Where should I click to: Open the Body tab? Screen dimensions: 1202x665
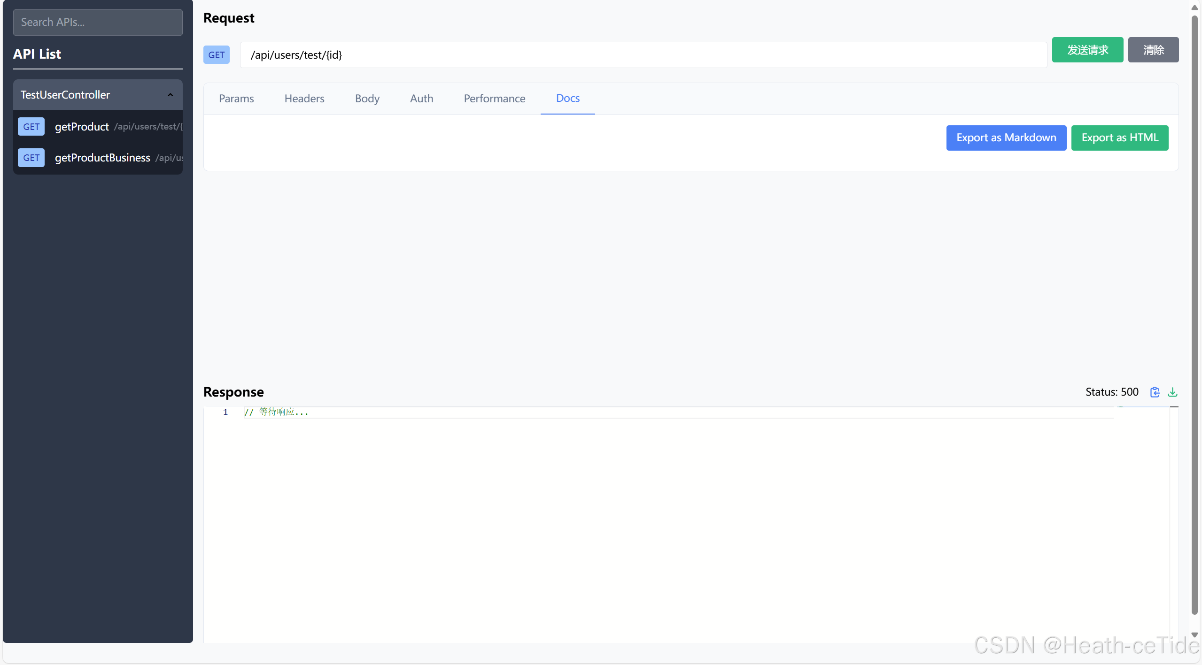click(x=367, y=99)
